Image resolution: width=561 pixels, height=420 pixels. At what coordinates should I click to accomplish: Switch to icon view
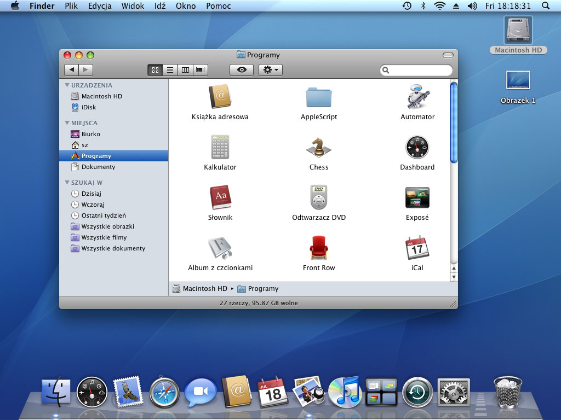(155, 70)
